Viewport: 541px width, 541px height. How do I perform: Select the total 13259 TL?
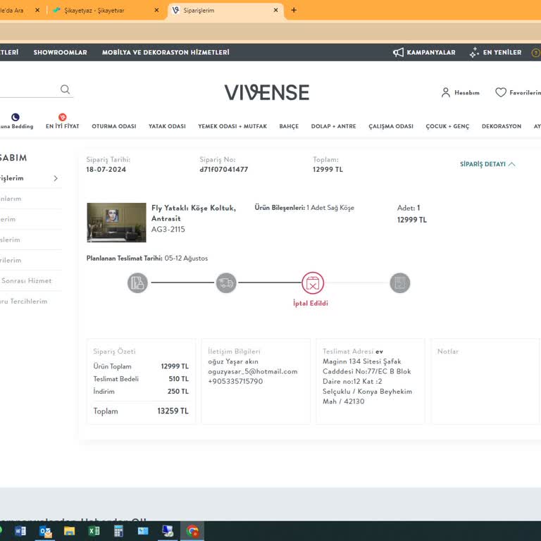coord(173,411)
